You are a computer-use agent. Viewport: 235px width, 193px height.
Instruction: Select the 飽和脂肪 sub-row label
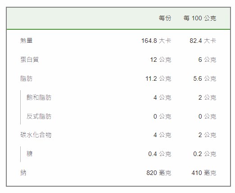39,97
